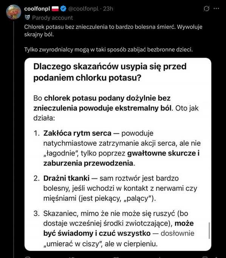
Task: Click the bookmark icon below the post
Action: pos(205,257)
